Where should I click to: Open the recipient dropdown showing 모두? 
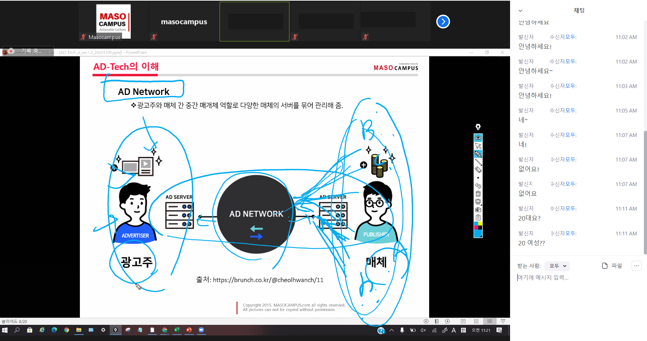coord(557,266)
